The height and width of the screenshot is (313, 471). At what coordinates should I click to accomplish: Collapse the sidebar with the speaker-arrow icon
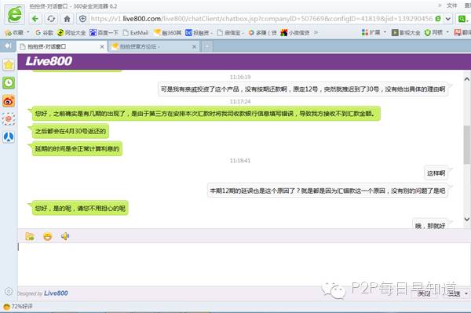8,45
